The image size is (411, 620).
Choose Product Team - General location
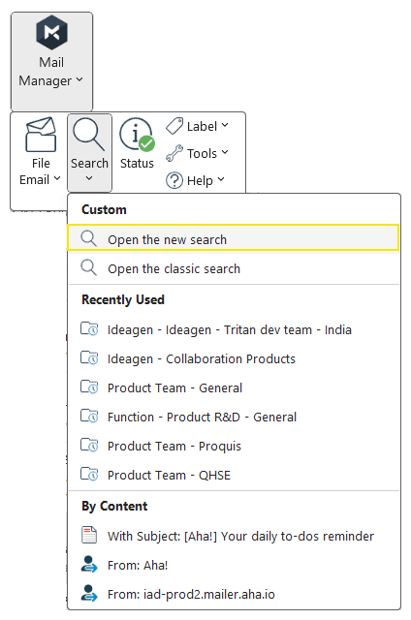pos(234,387)
